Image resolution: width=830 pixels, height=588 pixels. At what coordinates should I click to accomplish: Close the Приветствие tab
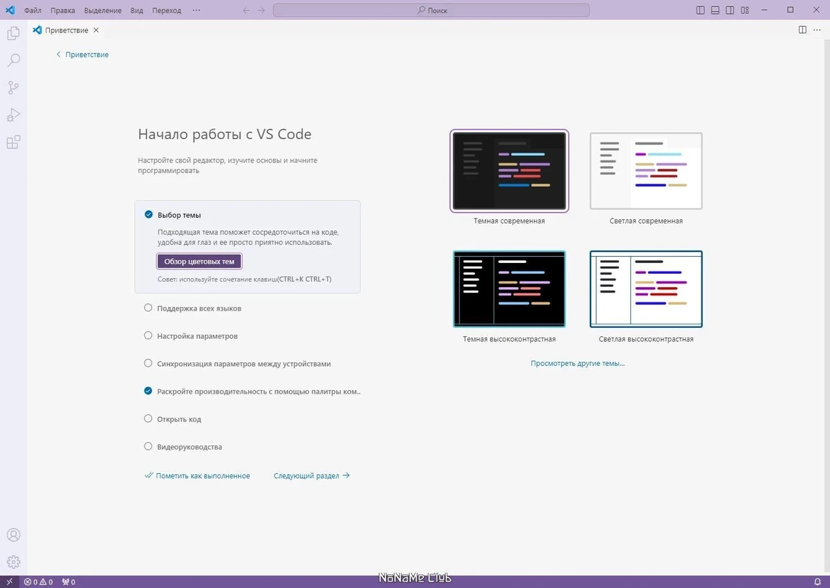(x=96, y=30)
